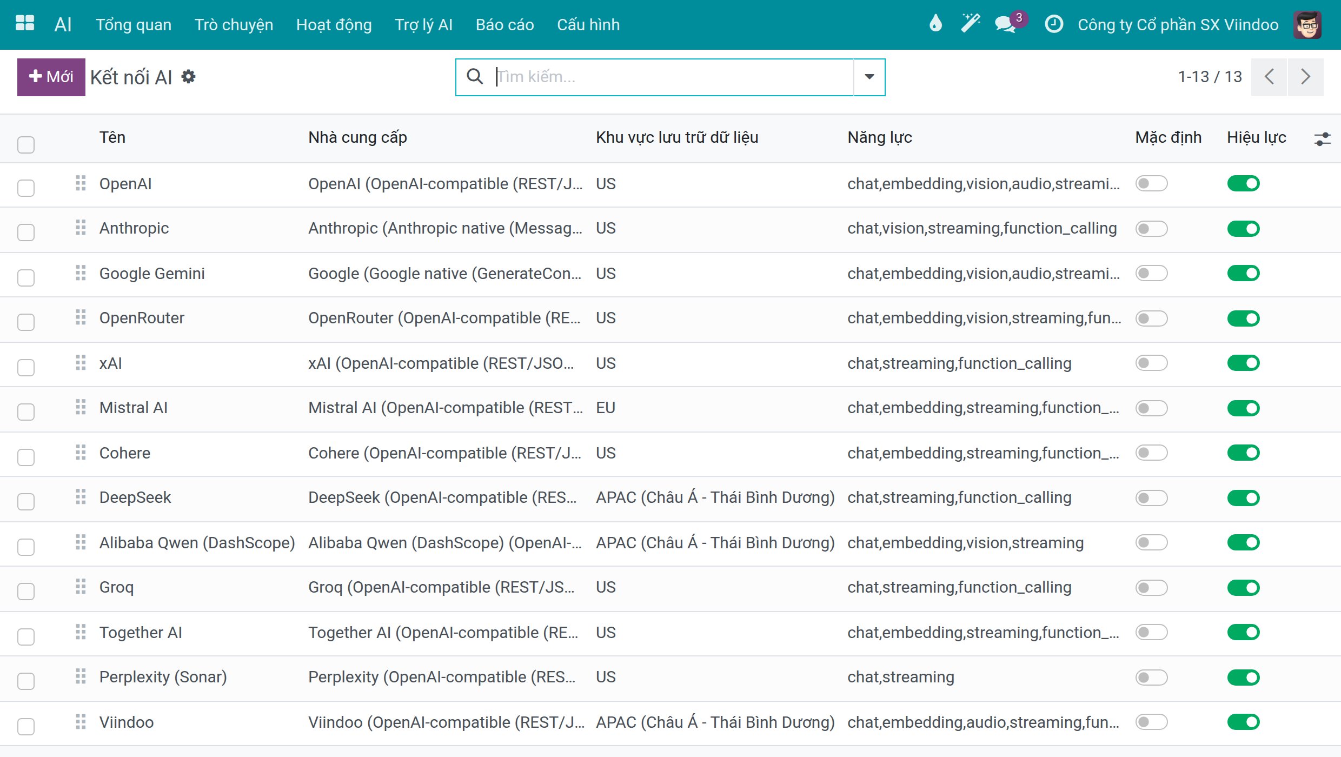The image size is (1341, 757).
Task: Toggle Mặc định switch for Anthropic
Action: pos(1151,228)
